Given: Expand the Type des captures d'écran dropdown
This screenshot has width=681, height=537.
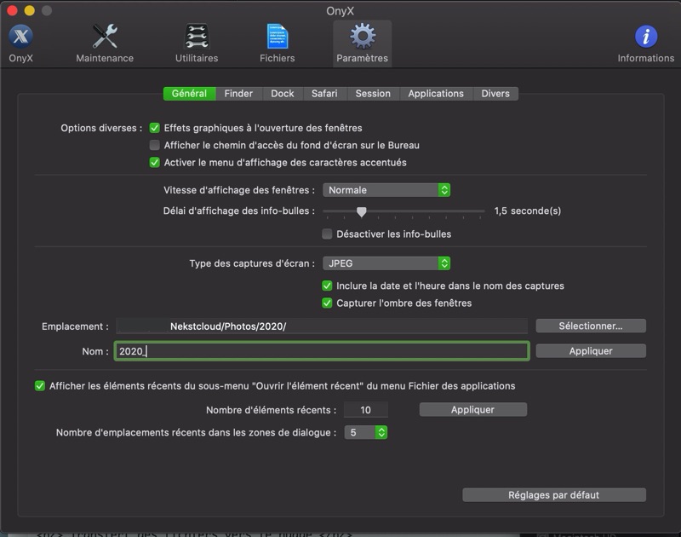Looking at the screenshot, I should click(386, 263).
